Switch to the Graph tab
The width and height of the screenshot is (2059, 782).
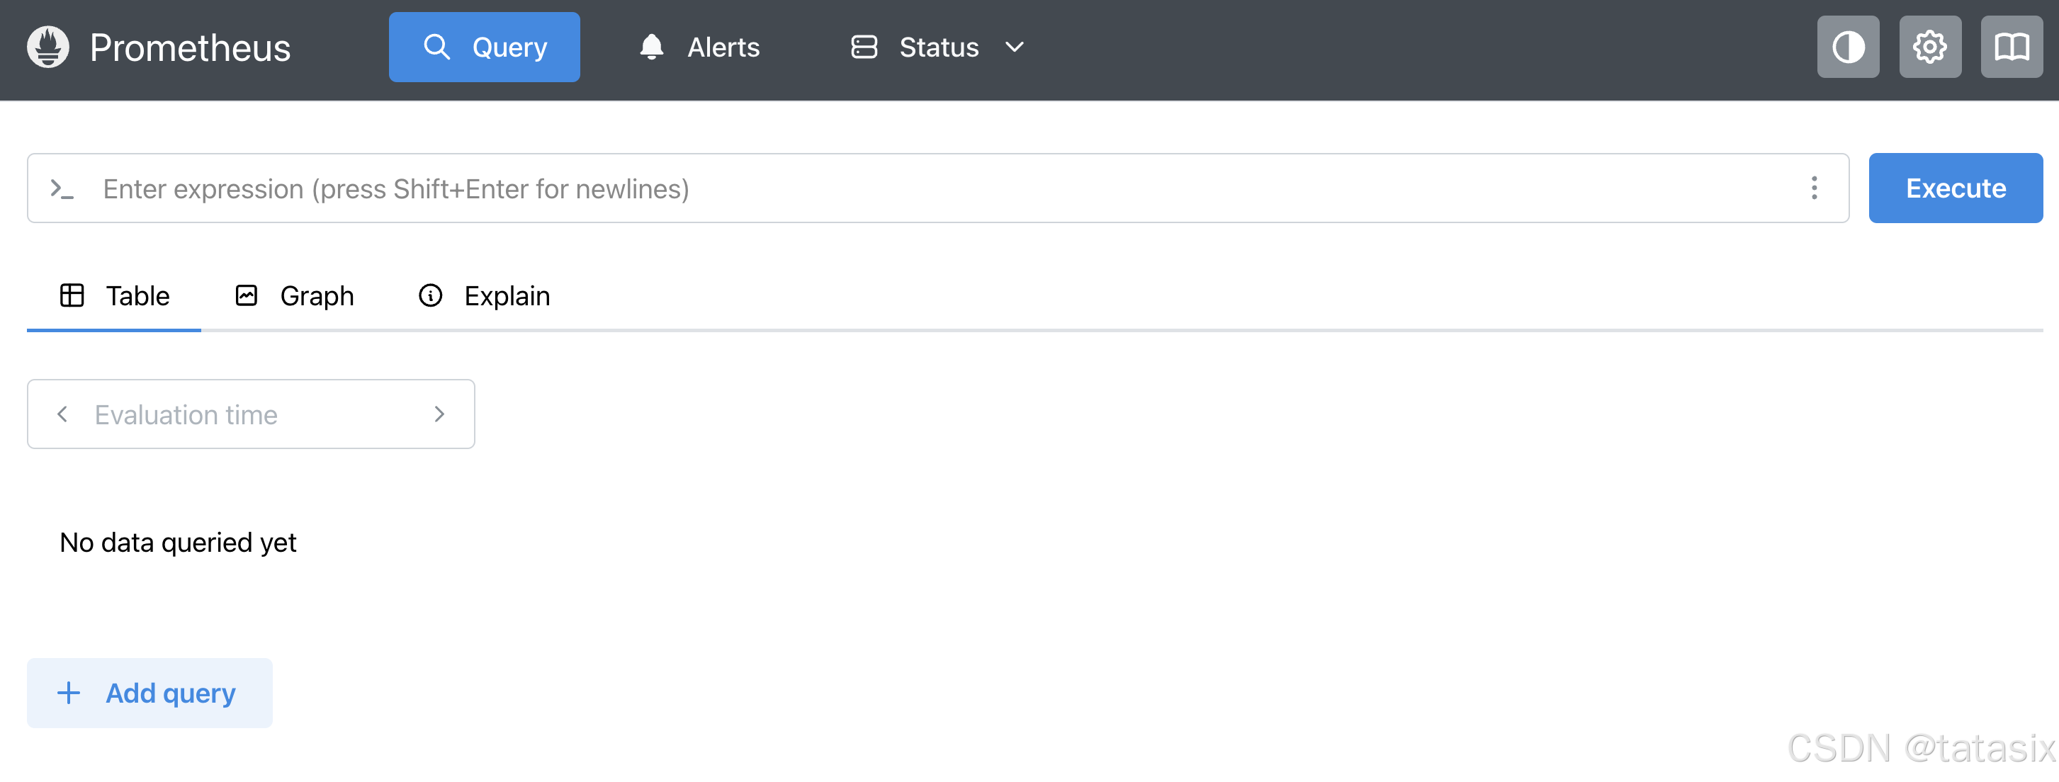point(294,296)
